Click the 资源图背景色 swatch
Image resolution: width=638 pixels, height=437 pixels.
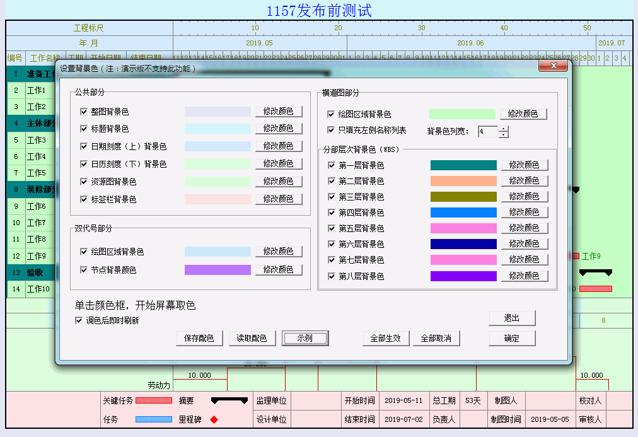click(217, 182)
